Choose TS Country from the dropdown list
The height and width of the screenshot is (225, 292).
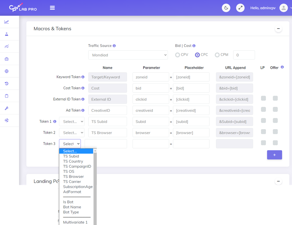click(x=73, y=161)
